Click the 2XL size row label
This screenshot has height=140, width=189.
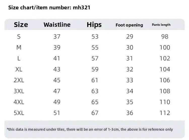coord(19,80)
